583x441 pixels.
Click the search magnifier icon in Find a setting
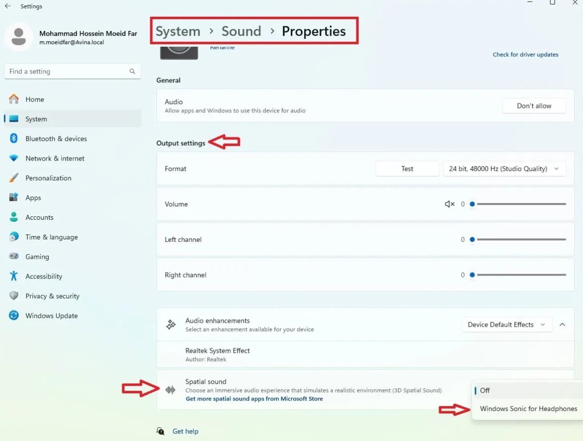click(x=132, y=71)
